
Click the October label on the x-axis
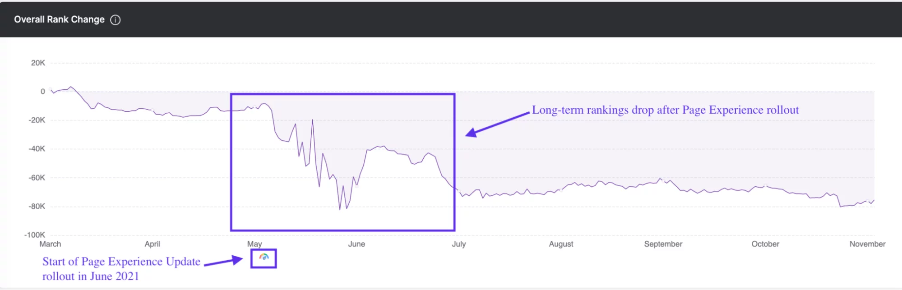click(765, 244)
